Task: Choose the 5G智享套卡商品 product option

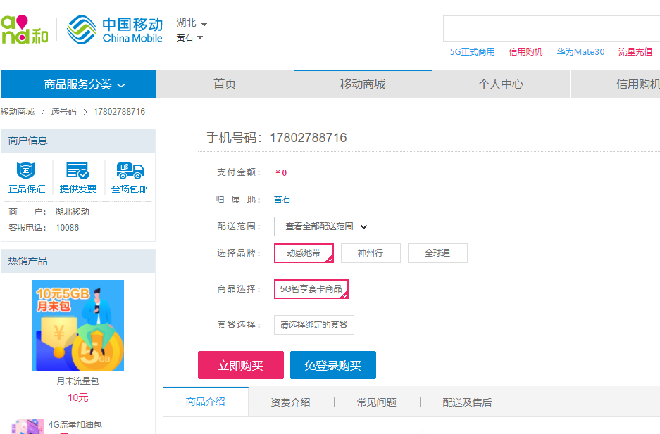Action: coord(311,289)
